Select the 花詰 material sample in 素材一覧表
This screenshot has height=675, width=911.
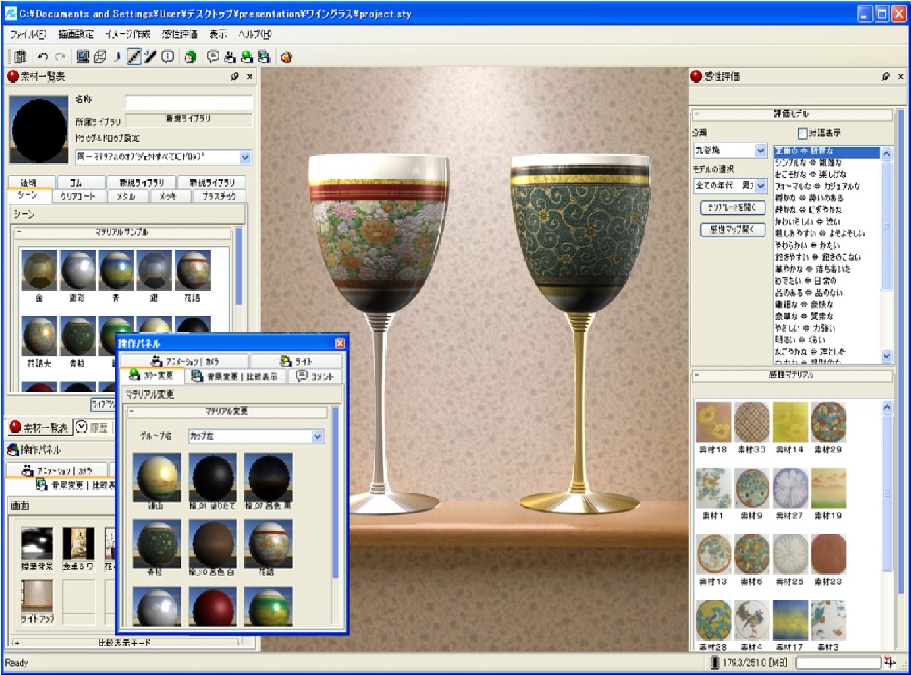[193, 270]
